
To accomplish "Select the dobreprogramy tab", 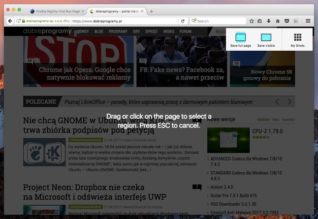I will point(117,11).
